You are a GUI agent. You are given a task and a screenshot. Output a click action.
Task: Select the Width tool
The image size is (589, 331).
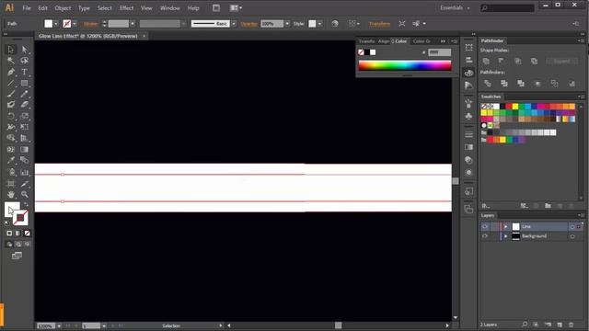[10, 127]
